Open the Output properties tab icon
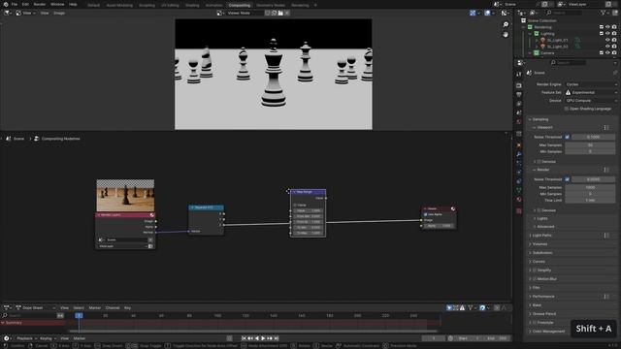Image resolution: width=621 pixels, height=349 pixels. tap(519, 95)
